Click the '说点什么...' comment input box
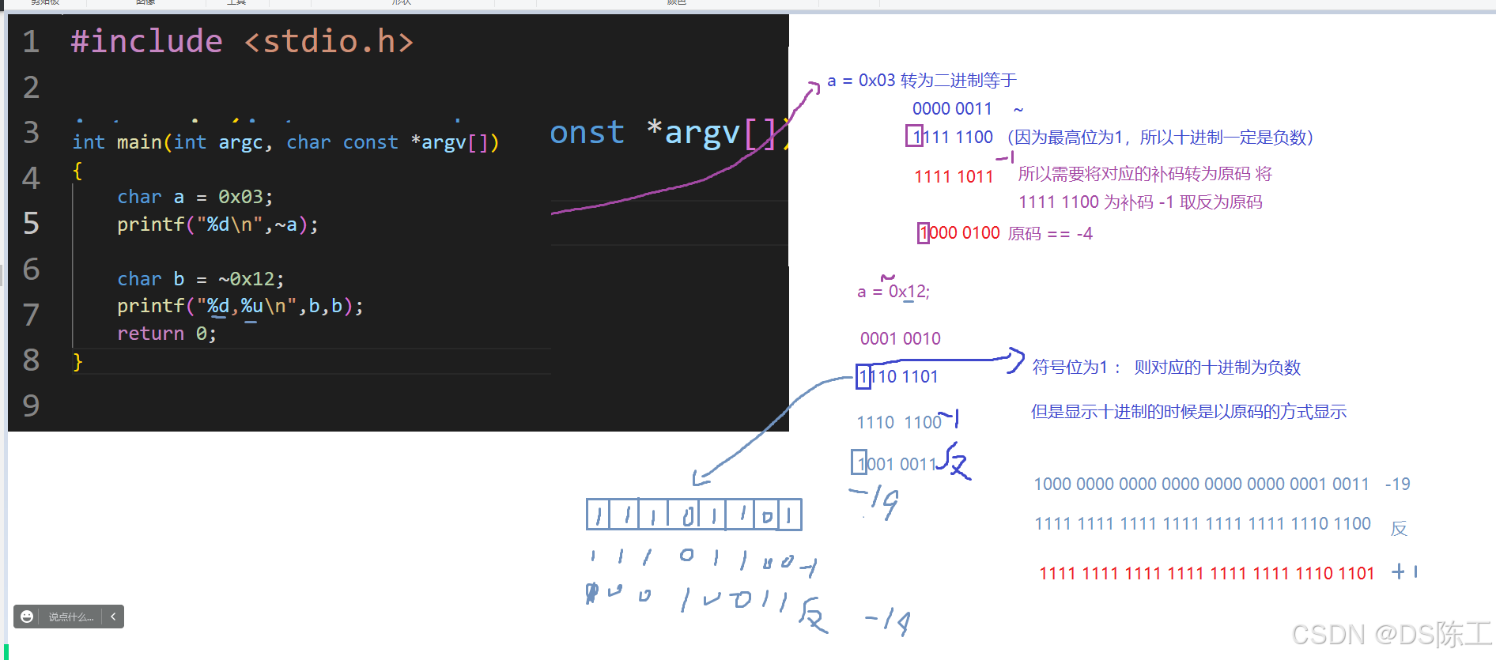The image size is (1496, 660). pos(71,617)
